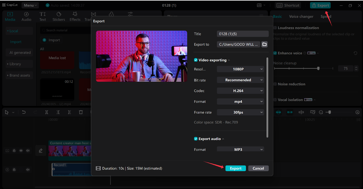Screen dimensions: 363x189
Task: Enable the Vocal isolation checkbox
Action: pyautogui.click(x=275, y=100)
